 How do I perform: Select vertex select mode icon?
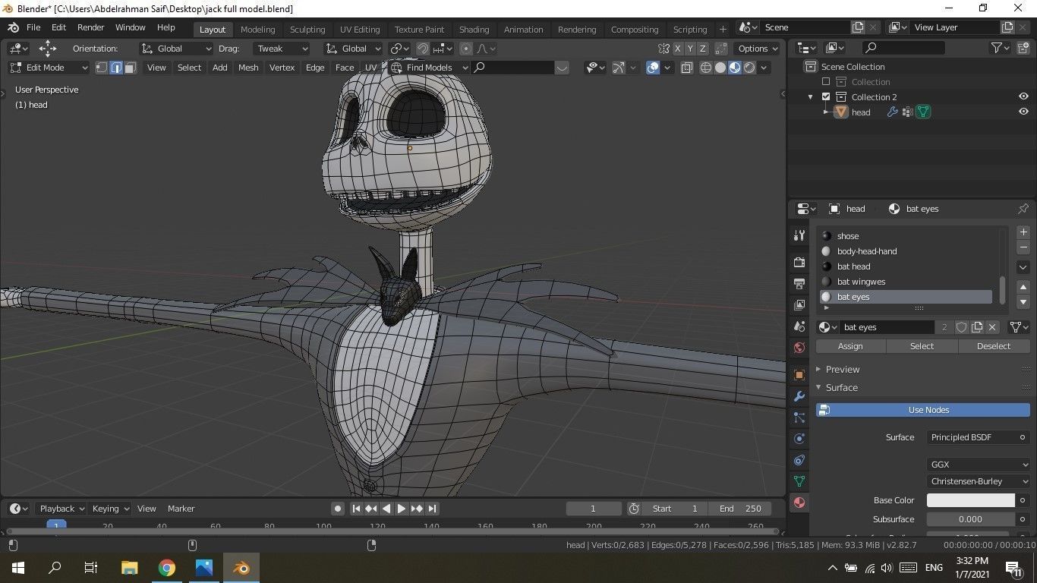(102, 68)
